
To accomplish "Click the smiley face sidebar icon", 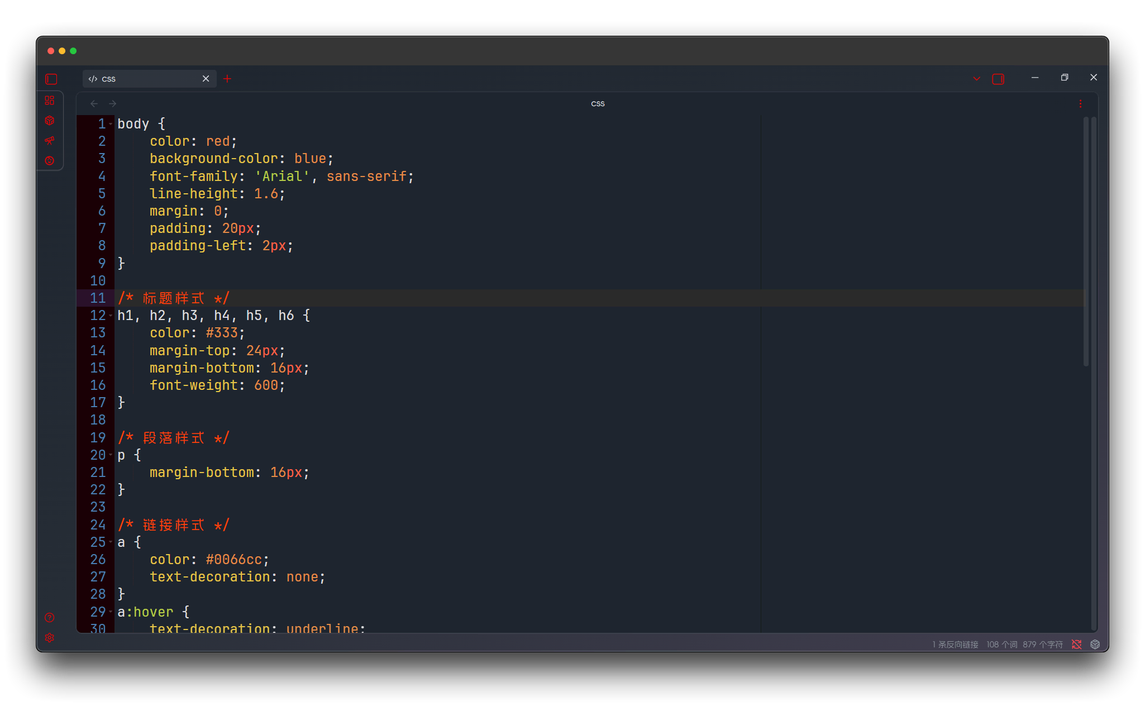I will tap(50, 160).
